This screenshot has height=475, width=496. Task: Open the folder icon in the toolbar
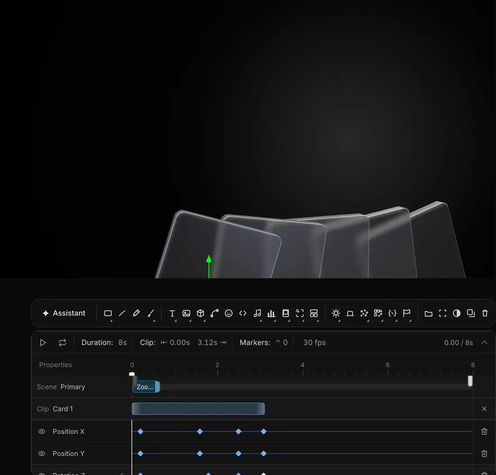428,313
